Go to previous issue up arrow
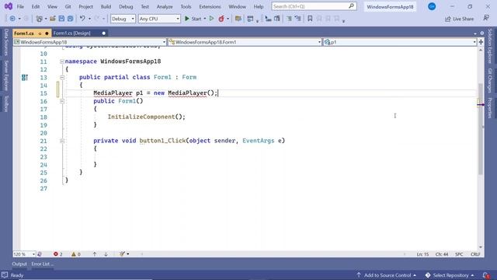 [95, 254]
